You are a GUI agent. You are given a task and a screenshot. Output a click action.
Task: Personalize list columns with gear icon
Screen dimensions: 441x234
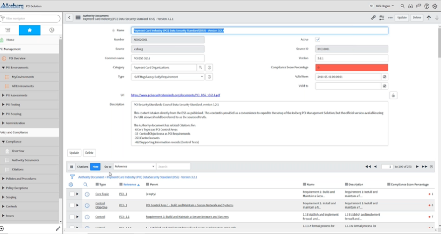71,185
